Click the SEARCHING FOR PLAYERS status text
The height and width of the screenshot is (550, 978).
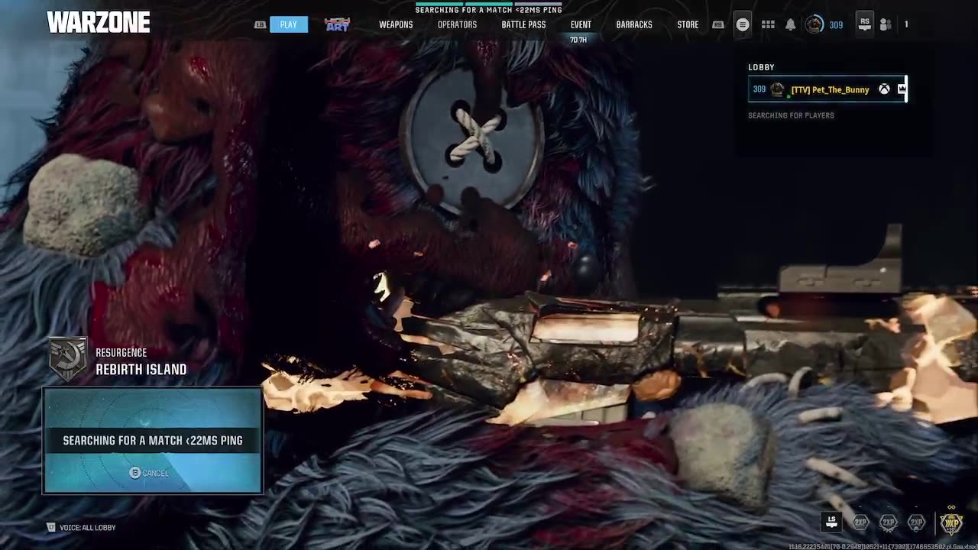[x=791, y=115]
